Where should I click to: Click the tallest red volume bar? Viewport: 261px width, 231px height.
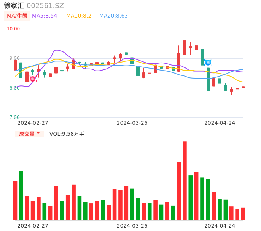click(x=185, y=181)
